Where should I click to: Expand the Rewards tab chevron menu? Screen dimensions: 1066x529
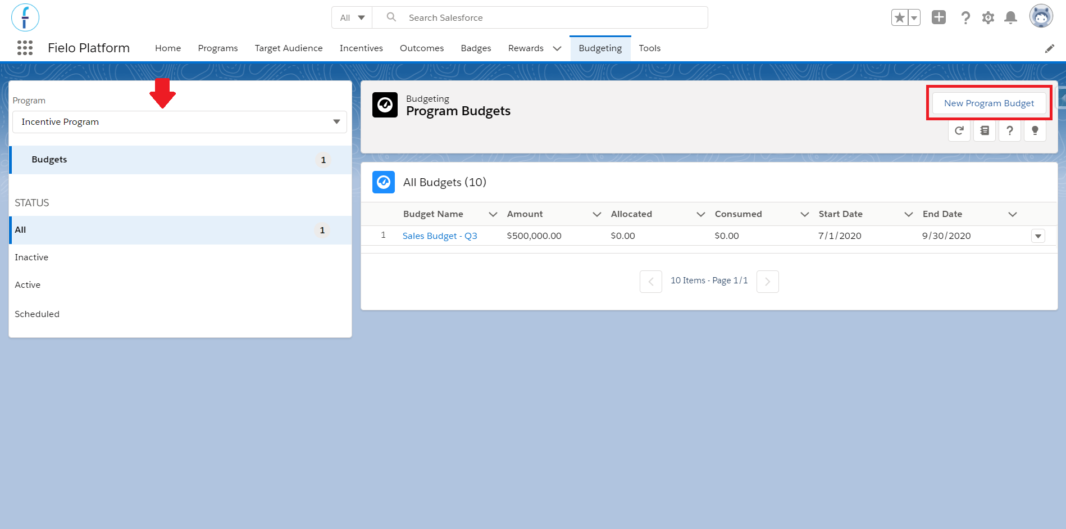(557, 48)
